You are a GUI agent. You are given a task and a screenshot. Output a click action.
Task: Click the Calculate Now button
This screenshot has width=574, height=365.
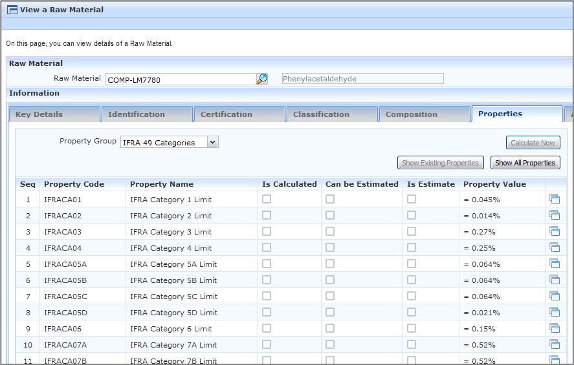click(533, 143)
